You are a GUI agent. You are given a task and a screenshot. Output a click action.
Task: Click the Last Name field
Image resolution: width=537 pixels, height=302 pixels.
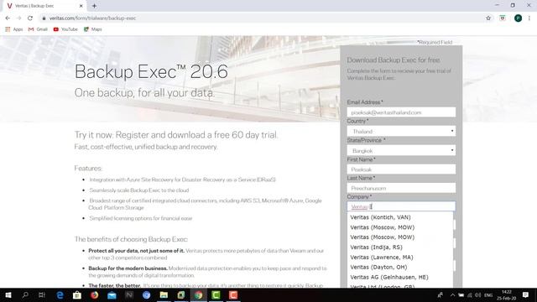point(401,188)
